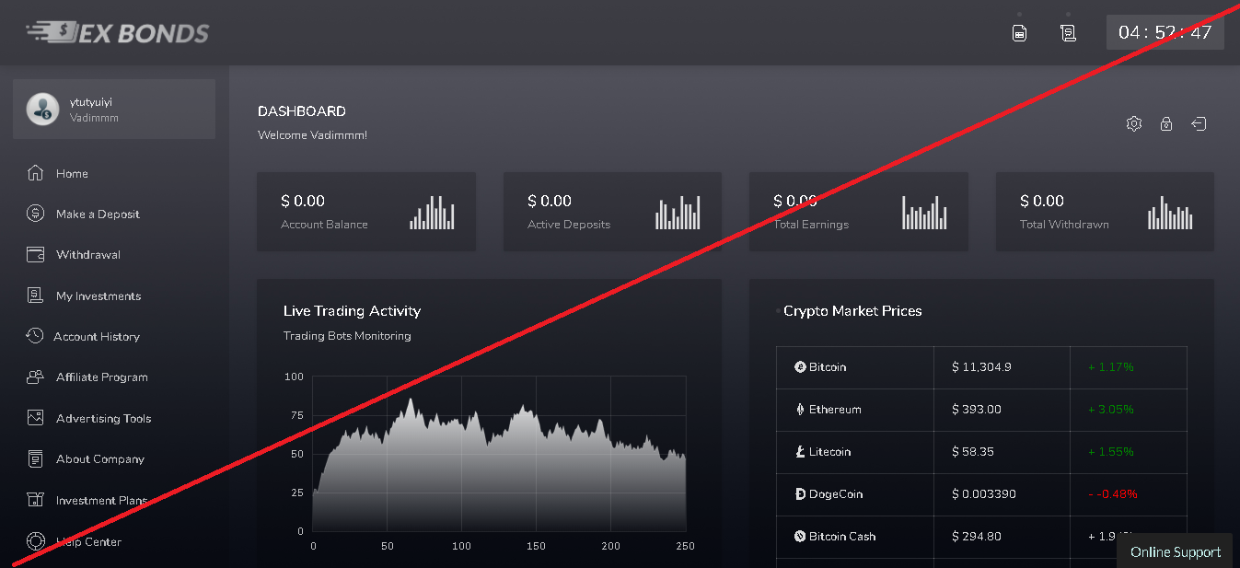This screenshot has width=1240, height=568.
Task: Click the About Company icon
Action: click(x=35, y=458)
